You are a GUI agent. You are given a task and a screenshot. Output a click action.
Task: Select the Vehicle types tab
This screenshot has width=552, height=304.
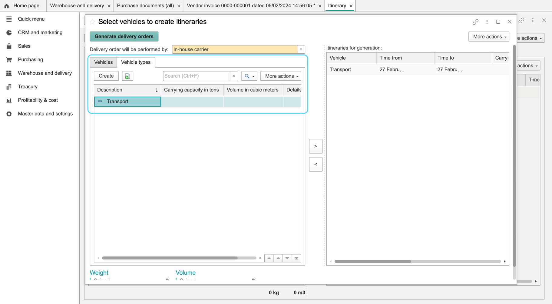click(x=136, y=62)
